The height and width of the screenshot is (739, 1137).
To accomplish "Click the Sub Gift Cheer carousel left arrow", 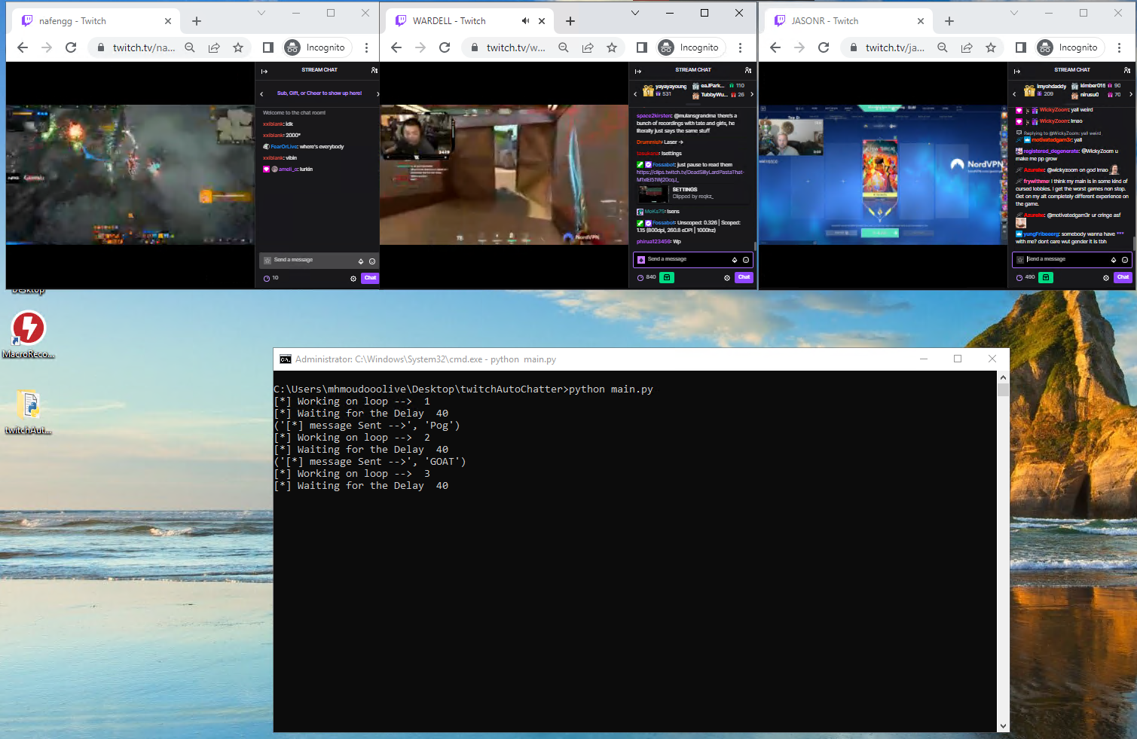I will pos(263,93).
